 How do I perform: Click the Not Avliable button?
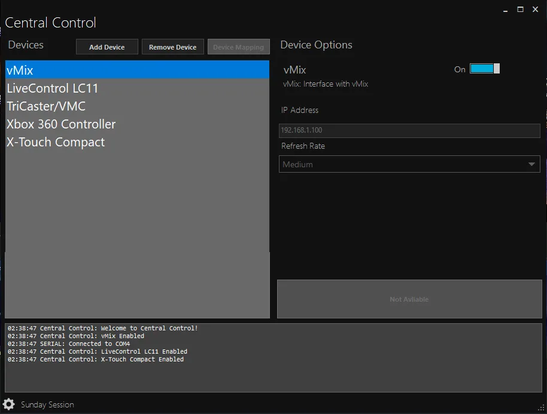tap(409, 299)
